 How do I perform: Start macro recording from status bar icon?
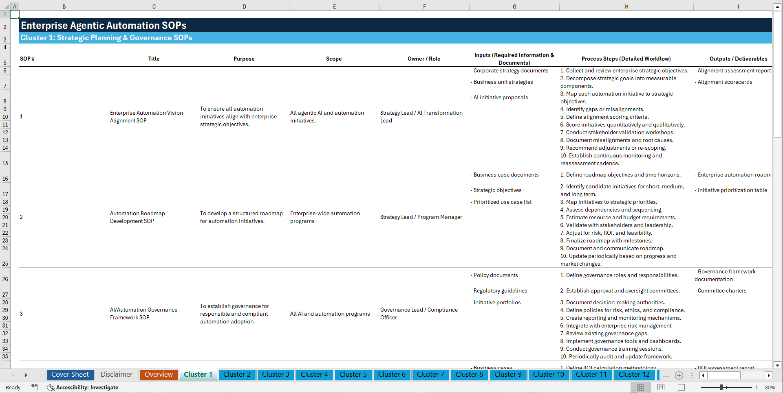35,387
